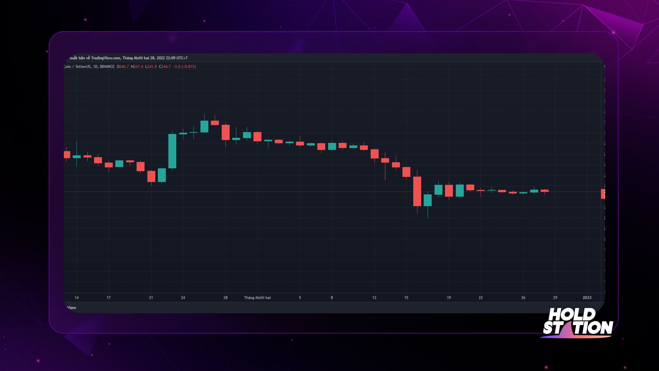The width and height of the screenshot is (659, 371).
Task: Click the date axis label 21
Action: (x=151, y=298)
